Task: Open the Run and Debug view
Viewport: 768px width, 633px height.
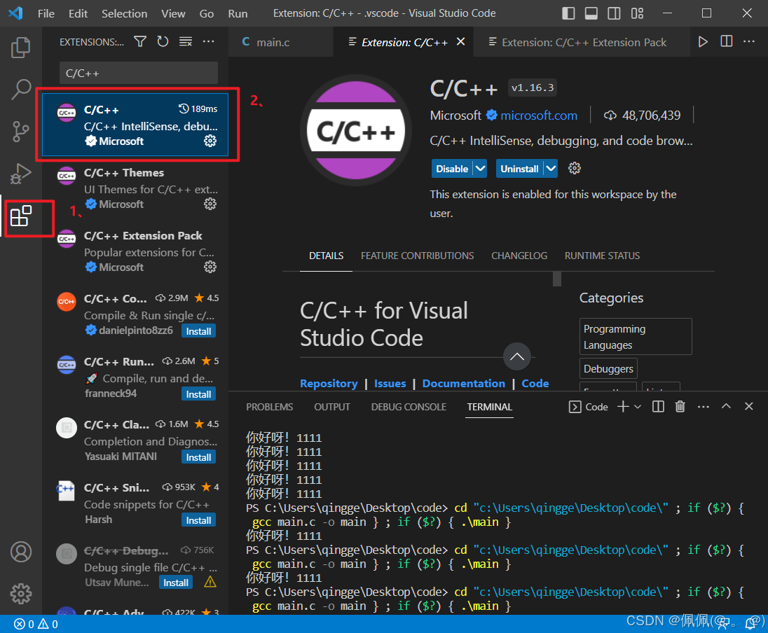Action: [20, 173]
